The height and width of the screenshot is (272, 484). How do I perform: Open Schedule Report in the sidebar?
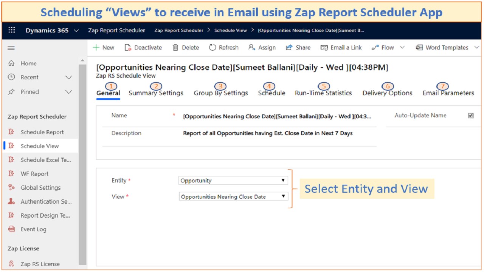point(42,132)
